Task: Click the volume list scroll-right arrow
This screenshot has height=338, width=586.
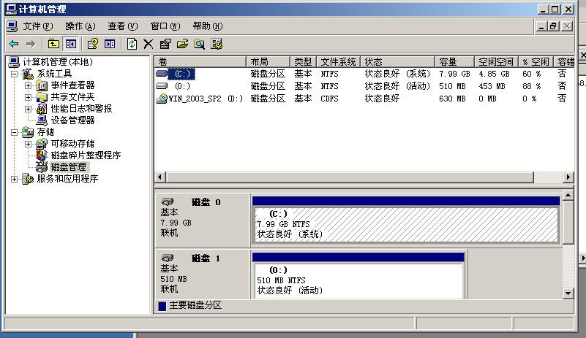Action: (568, 177)
